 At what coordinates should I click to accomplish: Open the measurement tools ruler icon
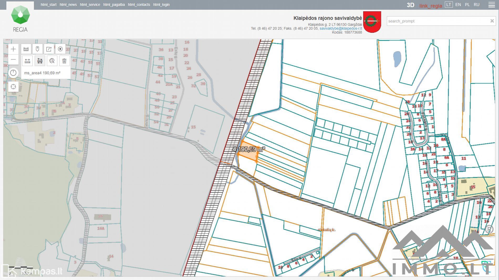[x=26, y=49]
